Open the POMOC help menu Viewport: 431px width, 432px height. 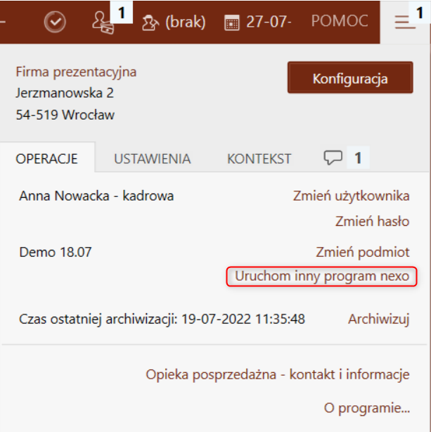[x=340, y=21]
